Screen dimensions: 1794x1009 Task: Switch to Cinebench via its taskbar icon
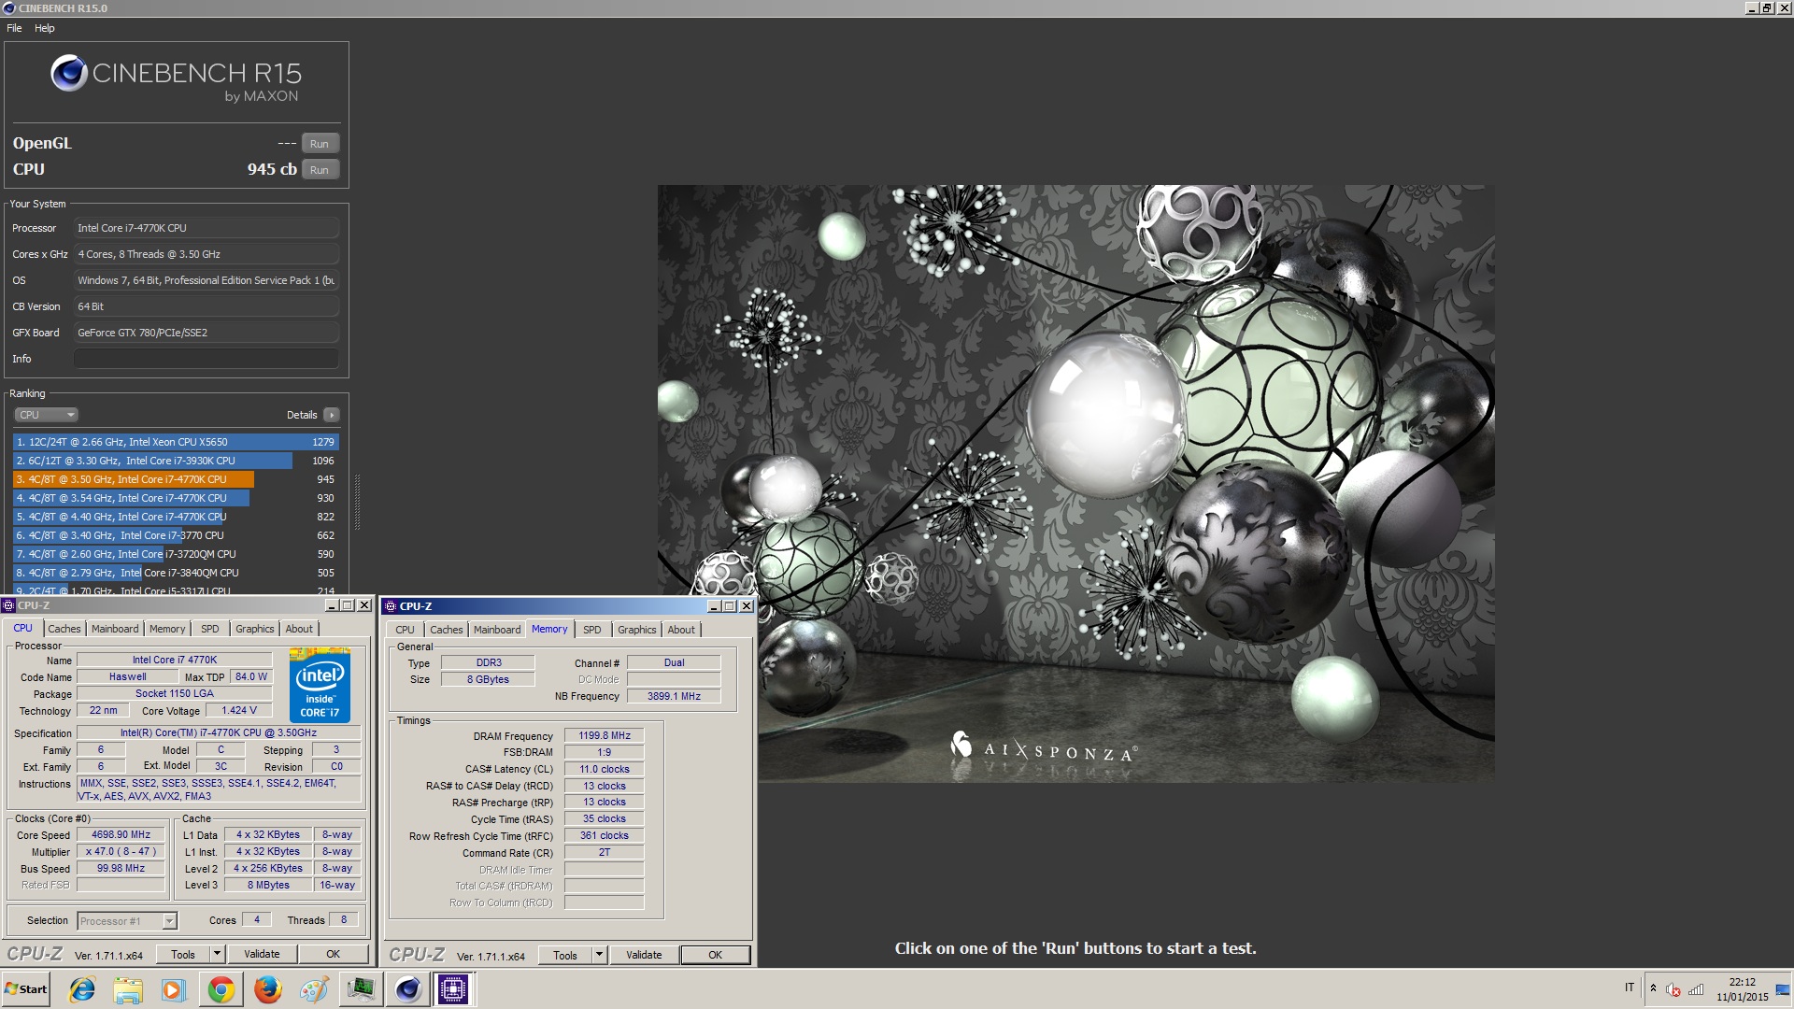(407, 989)
